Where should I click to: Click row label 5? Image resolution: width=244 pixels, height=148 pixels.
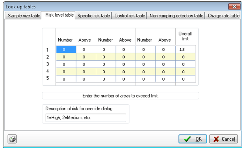point(48,78)
